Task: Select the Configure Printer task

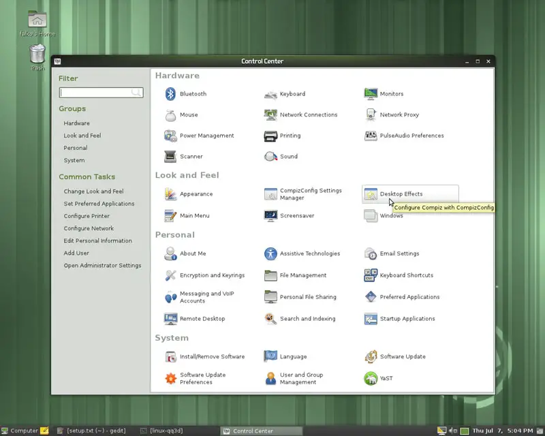Action: (x=87, y=216)
